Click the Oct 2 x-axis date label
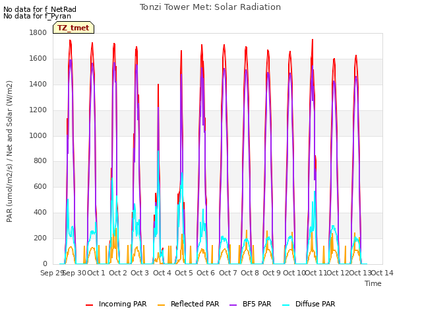Screen dimensions: 422x317 pos(118,273)
